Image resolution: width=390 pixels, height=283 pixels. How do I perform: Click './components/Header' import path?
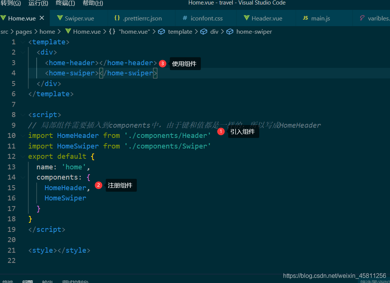(x=168, y=136)
